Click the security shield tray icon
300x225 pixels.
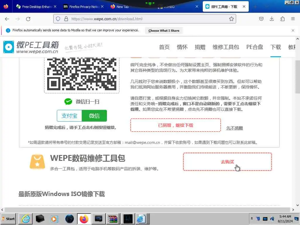point(258,219)
